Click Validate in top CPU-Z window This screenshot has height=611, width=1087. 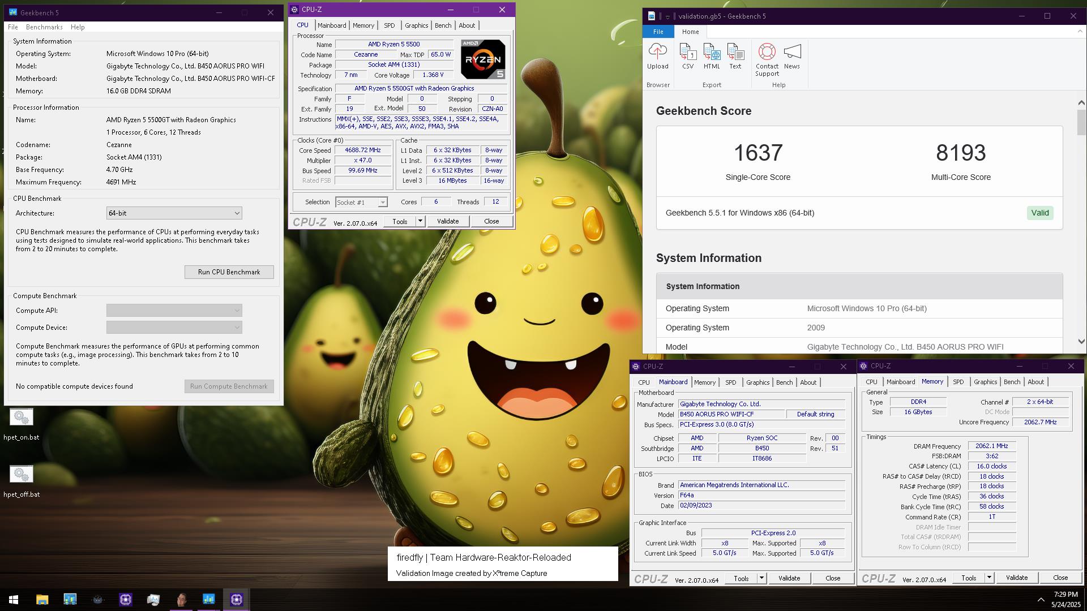point(448,222)
